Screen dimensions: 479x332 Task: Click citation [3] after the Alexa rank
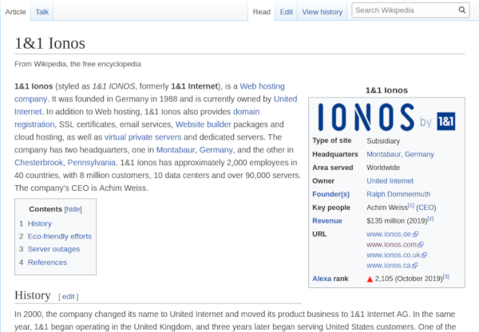pos(446,276)
